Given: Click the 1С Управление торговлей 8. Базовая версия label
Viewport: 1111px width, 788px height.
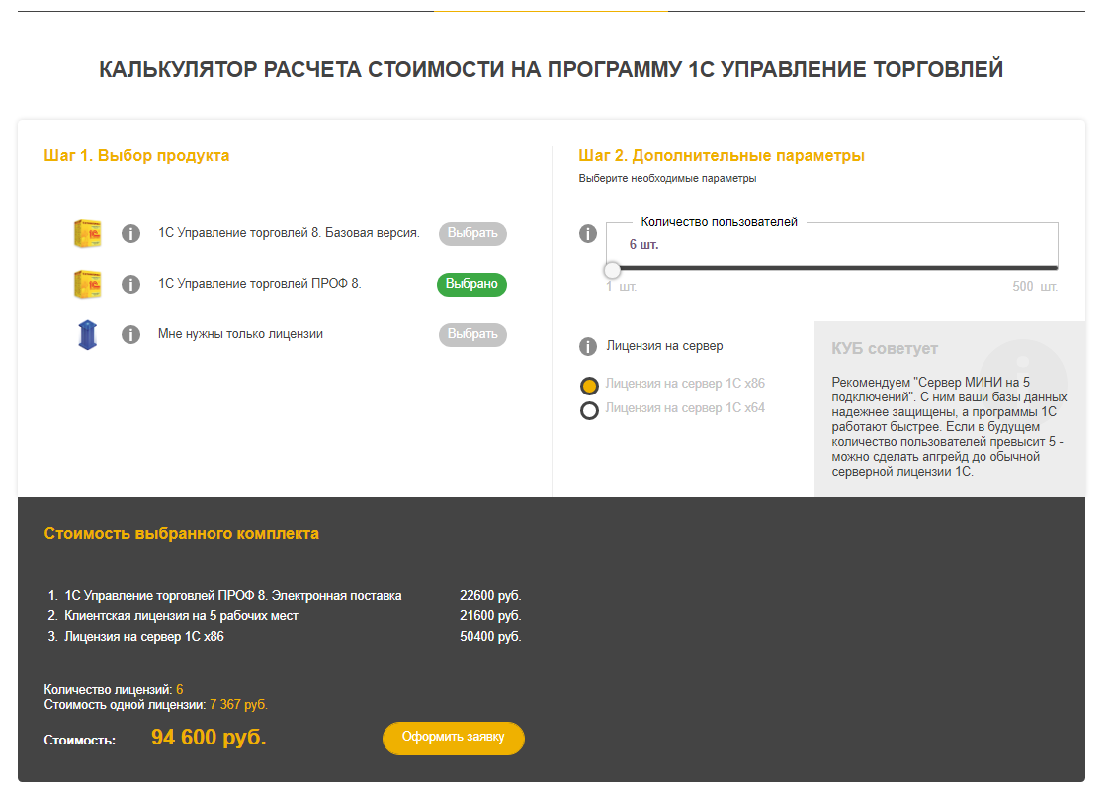Looking at the screenshot, I should tap(289, 233).
